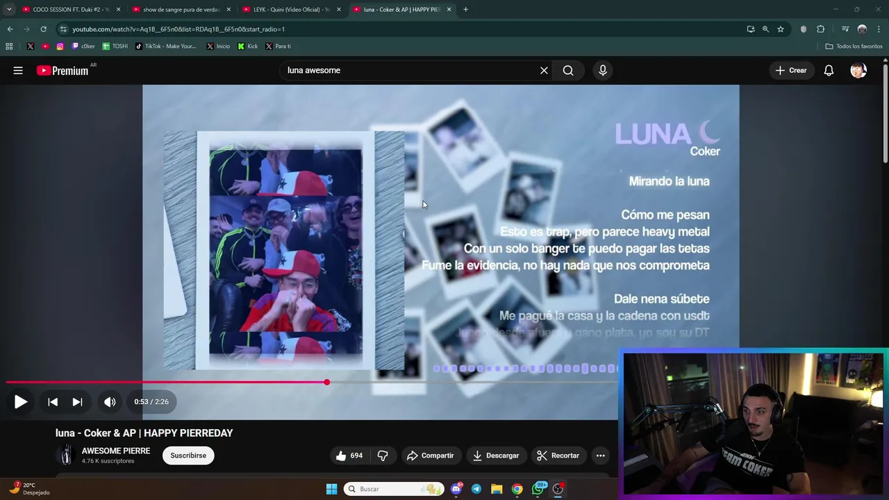Image resolution: width=889 pixels, height=500 pixels.
Task: View site information icon in address bar
Action: coord(63,29)
